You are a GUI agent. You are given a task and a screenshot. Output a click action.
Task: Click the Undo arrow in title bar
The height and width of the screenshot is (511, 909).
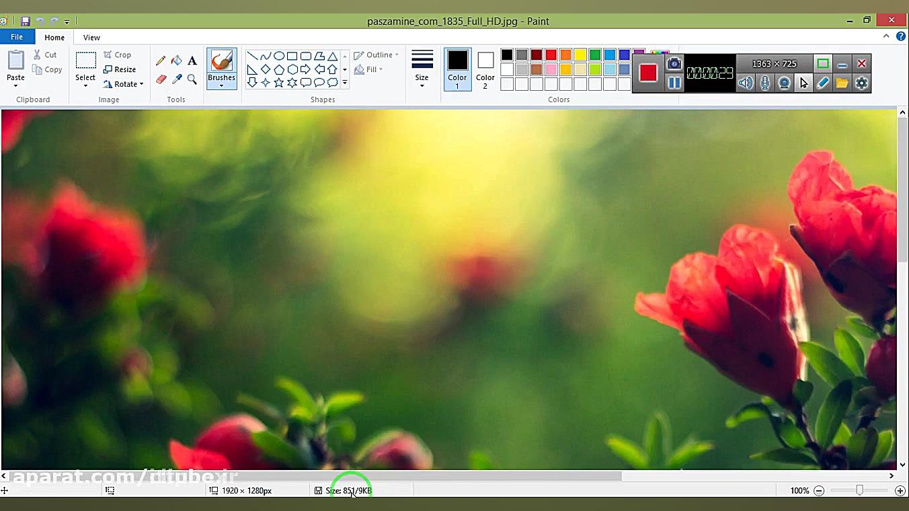click(x=40, y=22)
